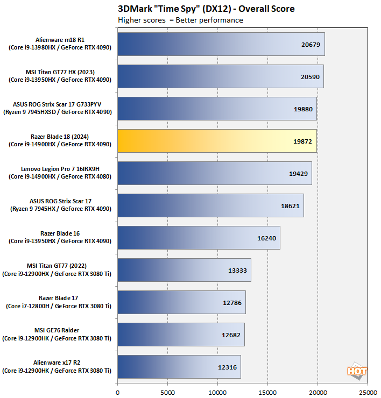Click the x-axis tick label 5000

(168, 393)
